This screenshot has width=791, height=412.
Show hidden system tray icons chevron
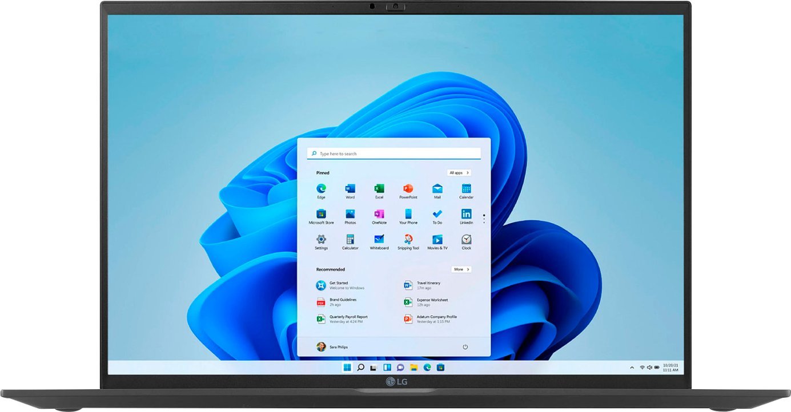click(632, 367)
